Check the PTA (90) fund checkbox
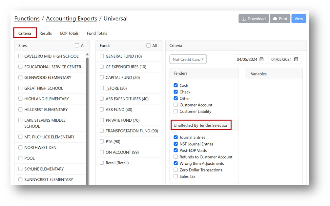The width and height of the screenshot is (330, 206). (102, 141)
